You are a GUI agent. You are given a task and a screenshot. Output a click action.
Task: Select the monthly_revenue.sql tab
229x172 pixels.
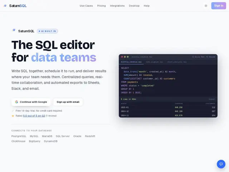tap(131, 62)
